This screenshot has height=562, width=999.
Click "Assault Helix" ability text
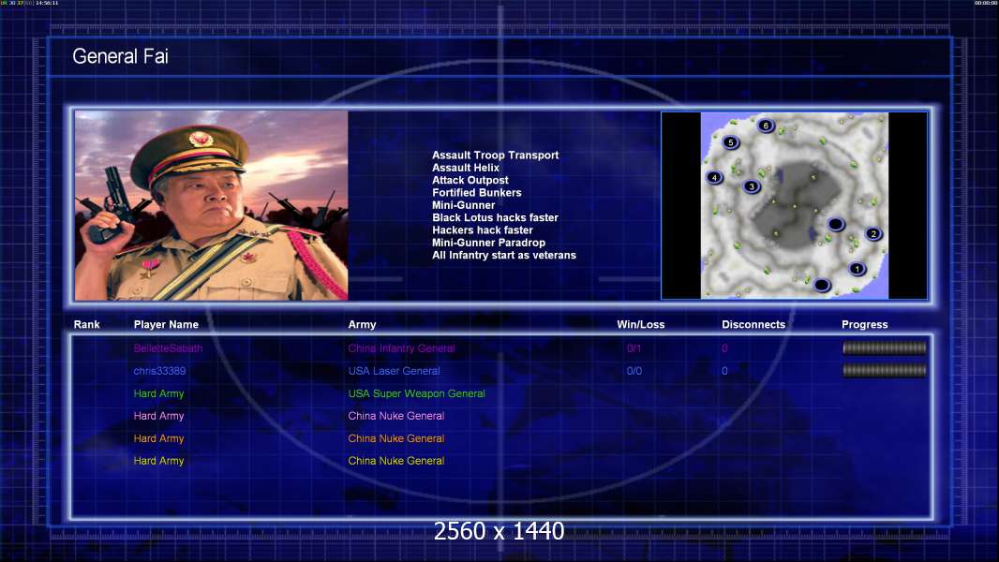(466, 168)
